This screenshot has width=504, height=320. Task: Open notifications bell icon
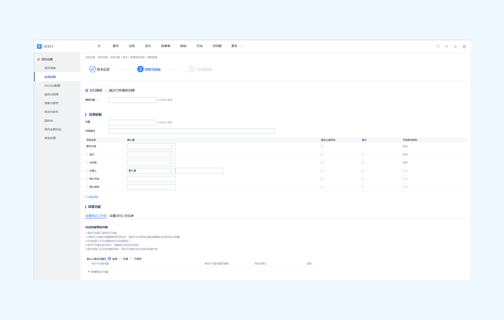[455, 46]
